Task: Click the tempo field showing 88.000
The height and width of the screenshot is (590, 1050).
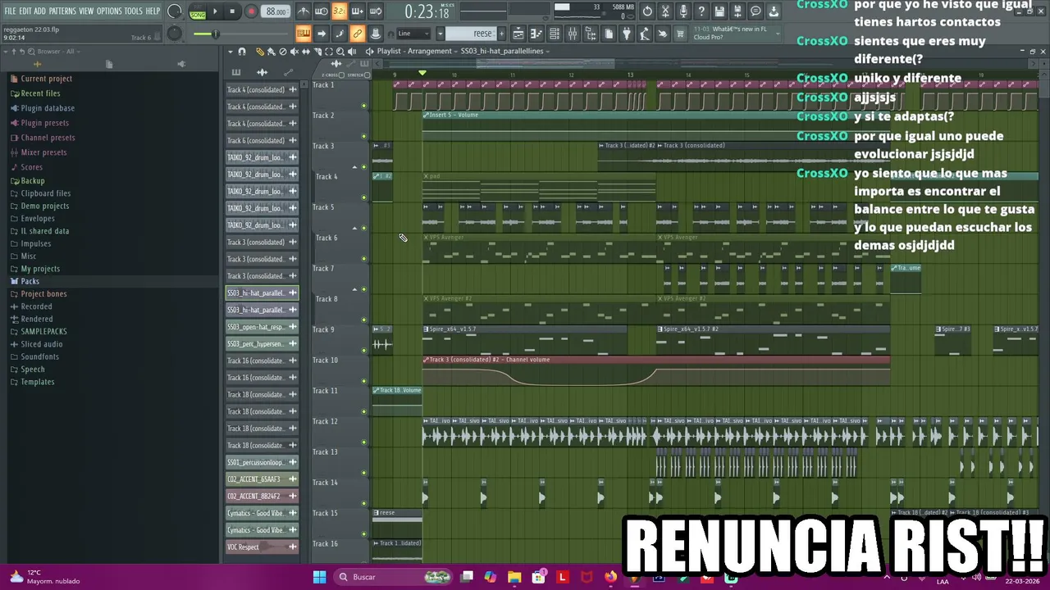Action: coord(276,11)
